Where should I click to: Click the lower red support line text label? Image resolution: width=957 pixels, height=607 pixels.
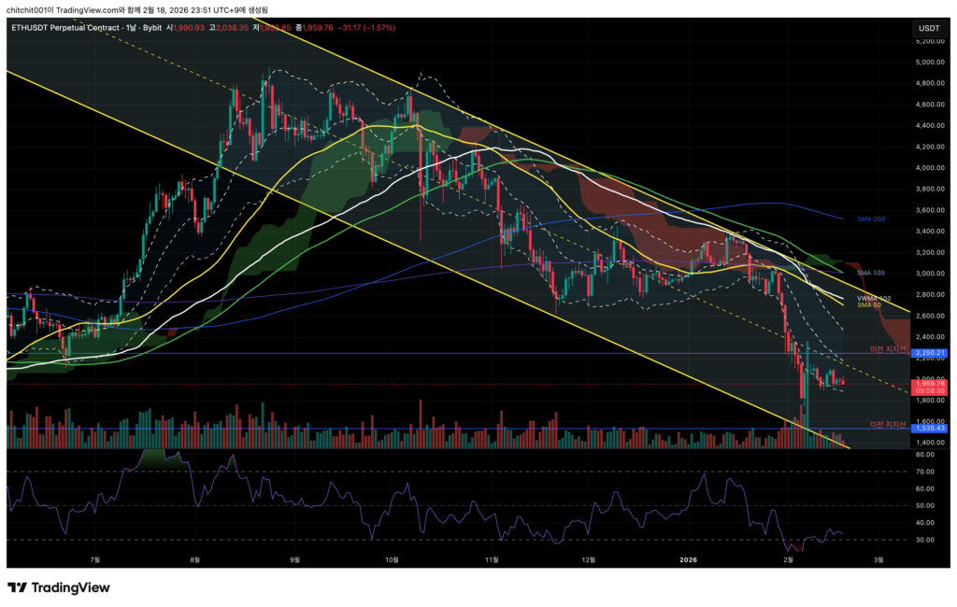889,425
